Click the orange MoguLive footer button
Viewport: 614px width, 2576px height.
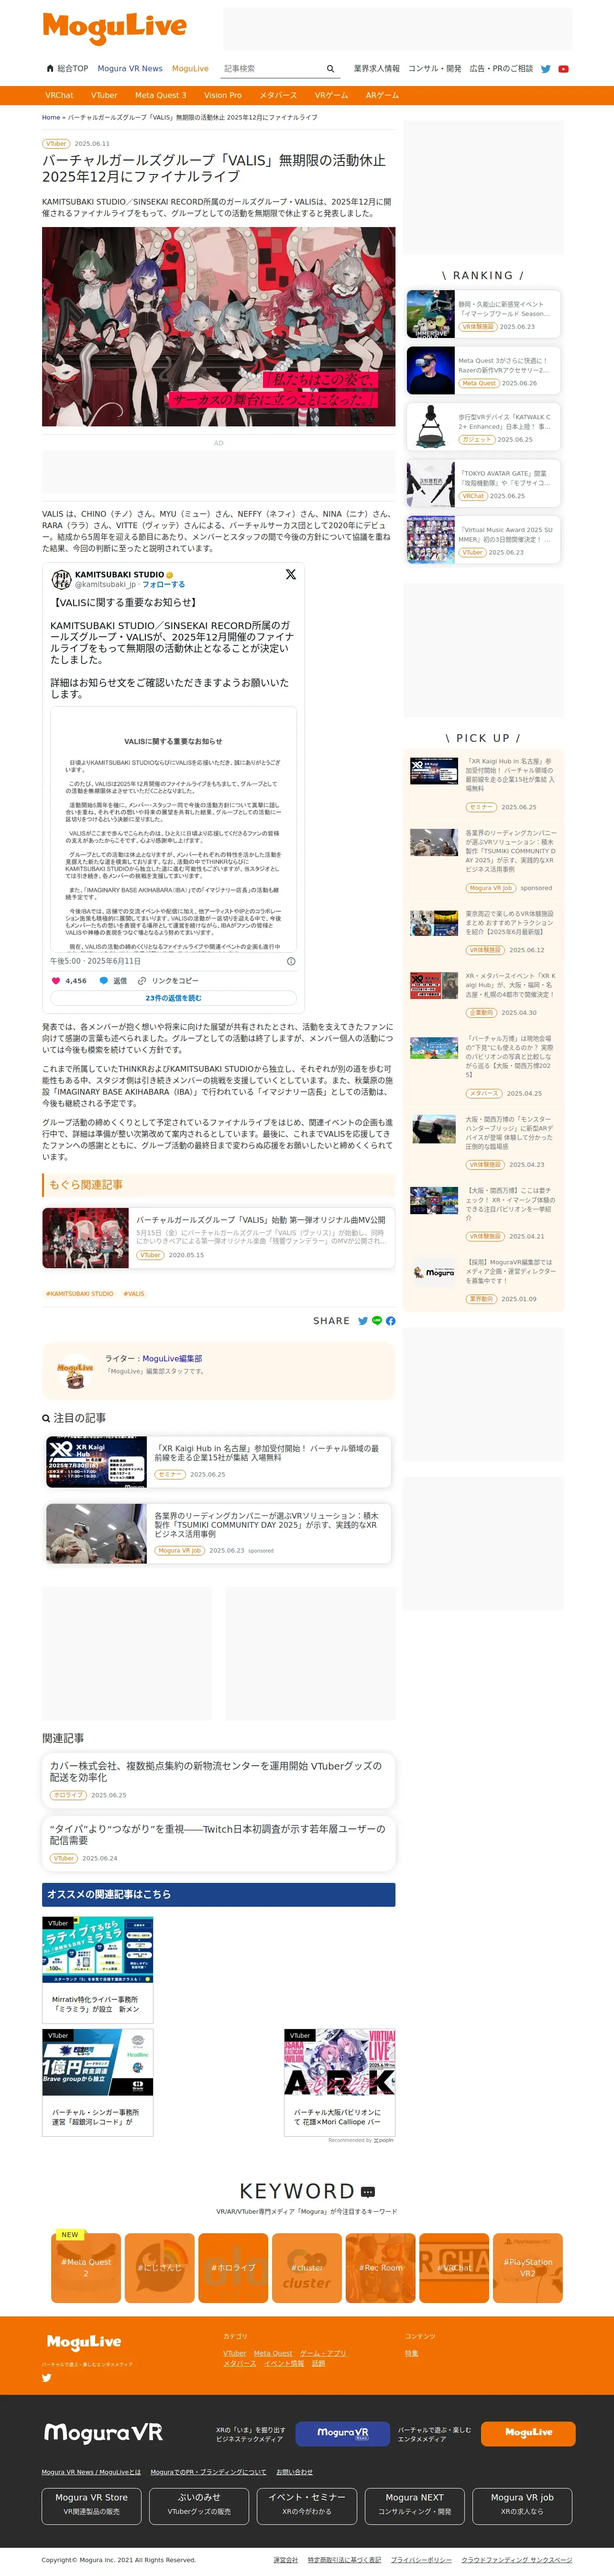pyautogui.click(x=528, y=2433)
